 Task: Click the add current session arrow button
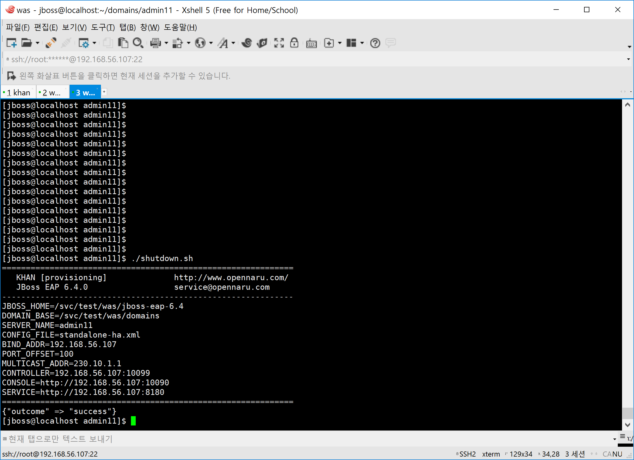coord(11,76)
